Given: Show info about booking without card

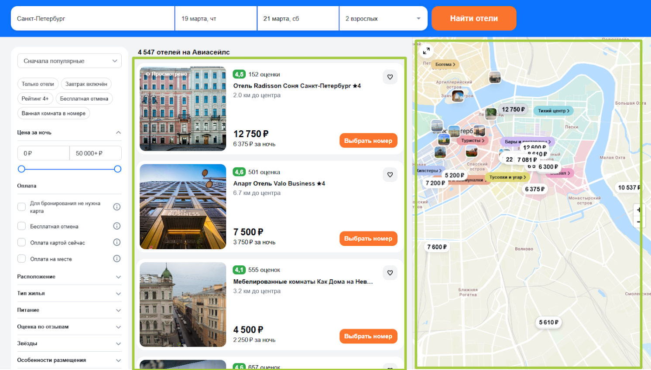Looking at the screenshot, I should pos(116,207).
